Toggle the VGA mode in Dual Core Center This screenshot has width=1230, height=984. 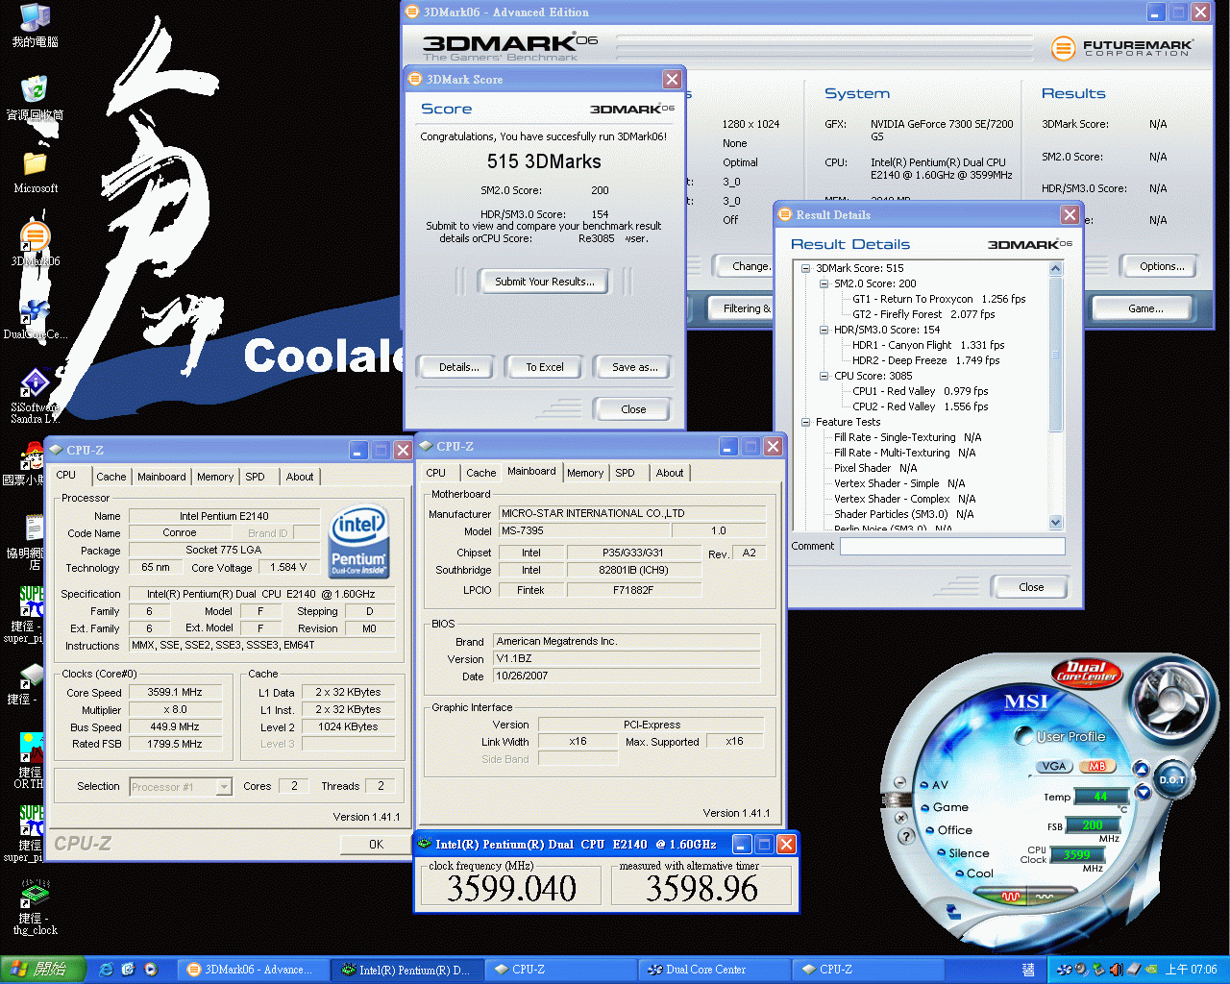click(x=1054, y=766)
